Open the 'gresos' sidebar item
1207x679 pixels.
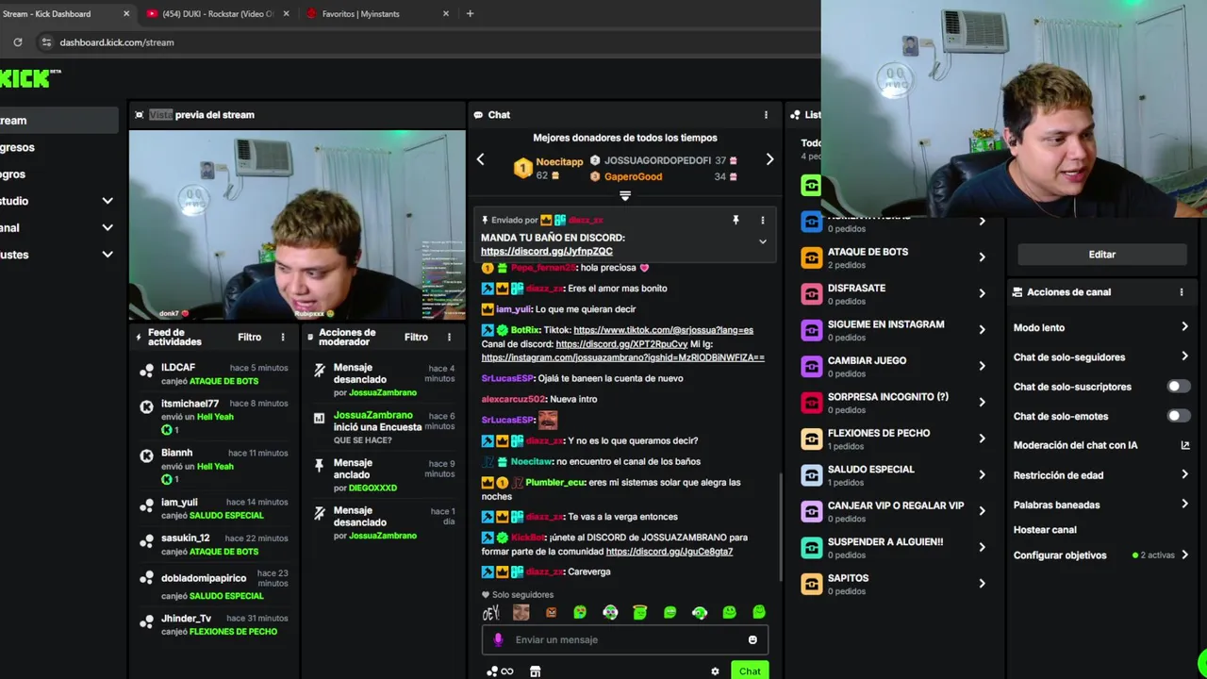pyautogui.click(x=58, y=147)
